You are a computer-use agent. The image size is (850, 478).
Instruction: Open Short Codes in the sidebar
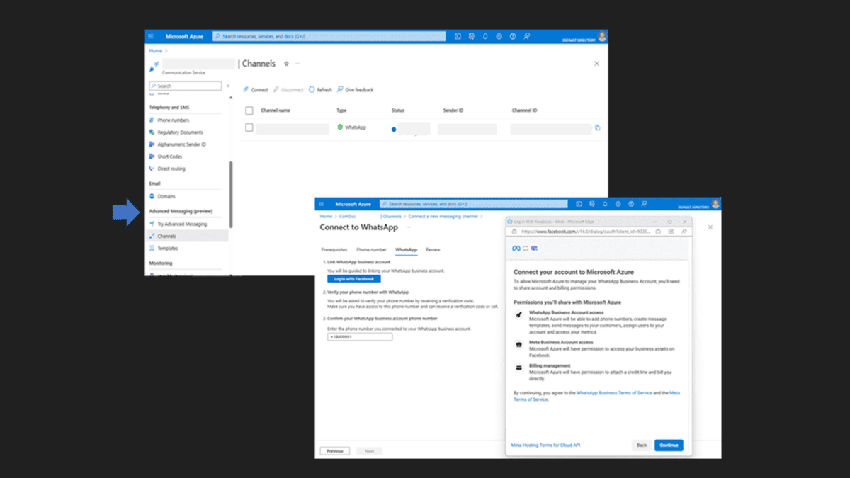(x=165, y=157)
